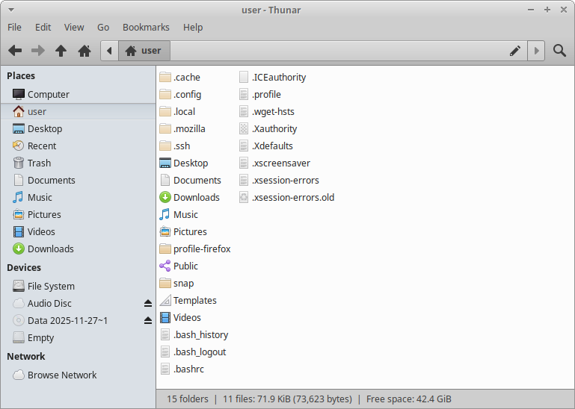This screenshot has width=575, height=409.
Task: Select the .cache folder icon
Action: click(165, 78)
